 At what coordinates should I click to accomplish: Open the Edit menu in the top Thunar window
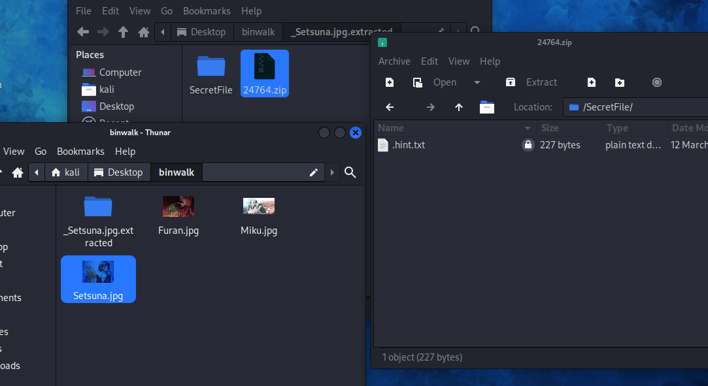(x=110, y=11)
